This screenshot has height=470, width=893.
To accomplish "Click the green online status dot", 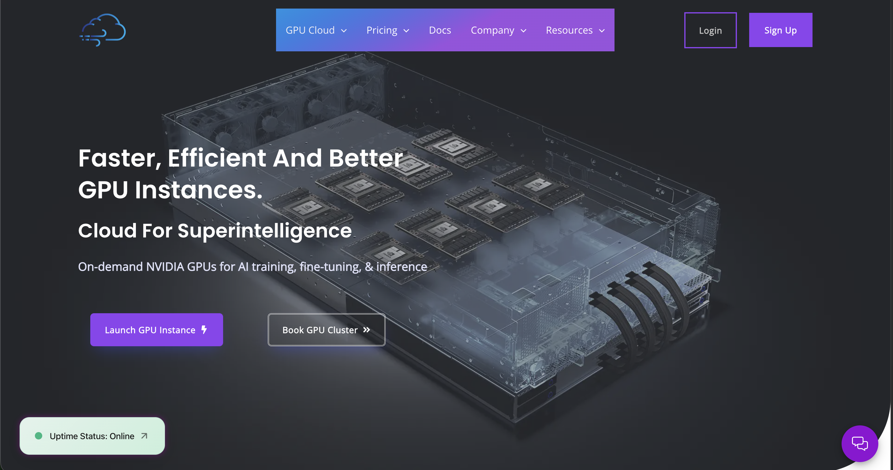I will (x=39, y=436).
